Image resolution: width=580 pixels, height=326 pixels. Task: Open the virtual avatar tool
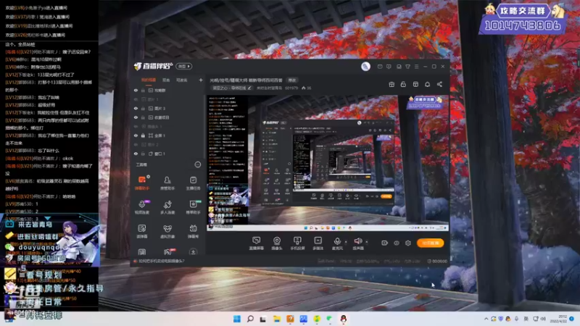[167, 231]
